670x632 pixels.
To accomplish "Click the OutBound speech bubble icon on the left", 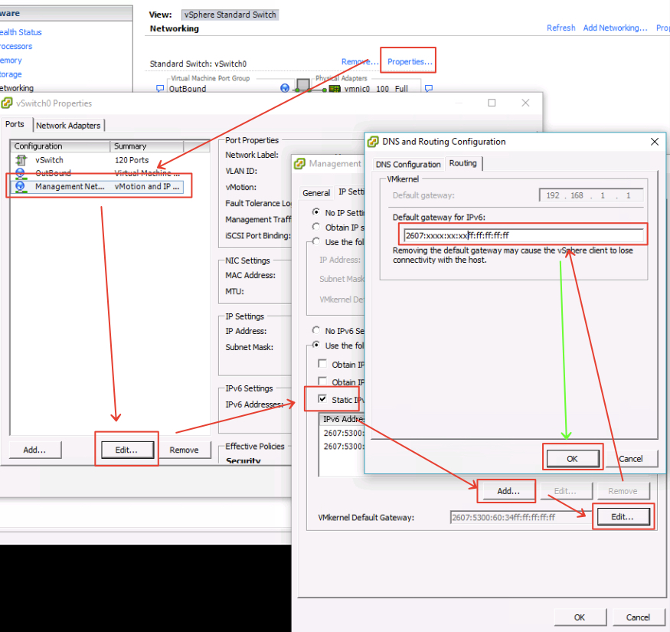I will click(160, 89).
